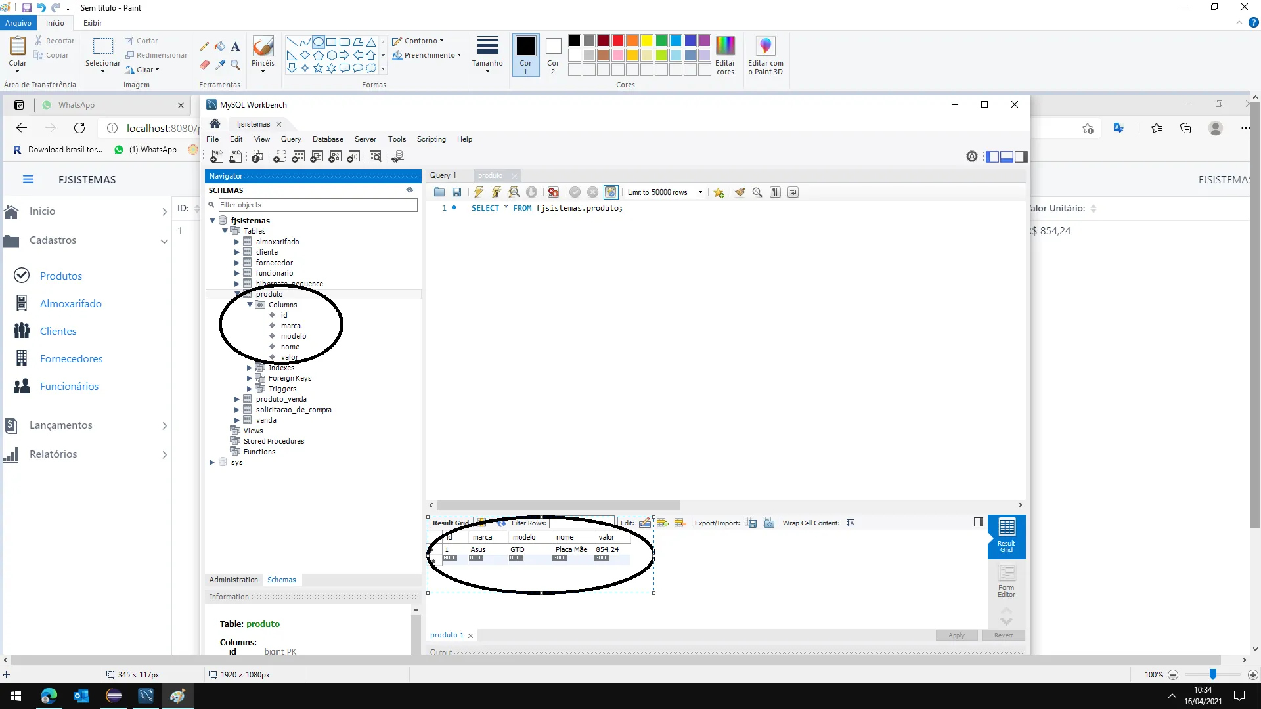
Task: Choose the five-point star shape
Action: coord(318,68)
